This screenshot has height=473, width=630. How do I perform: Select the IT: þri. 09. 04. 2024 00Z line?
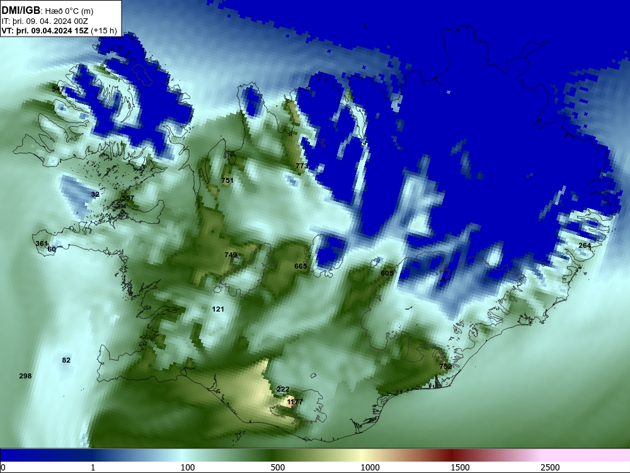(x=45, y=21)
